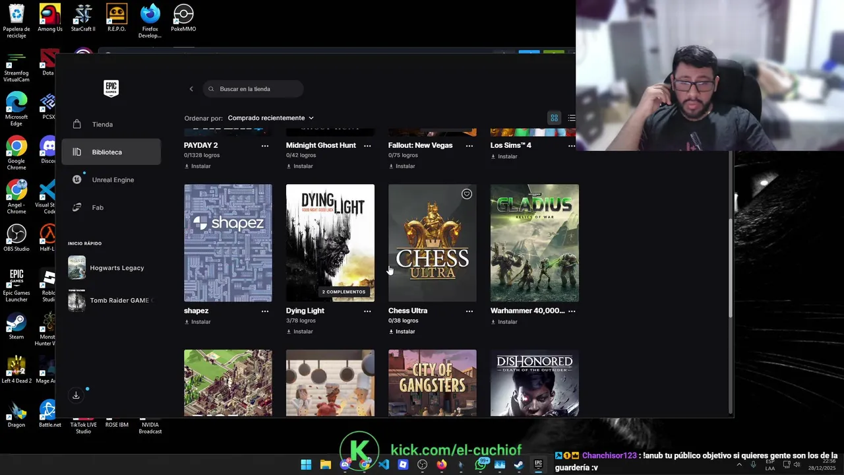The image size is (844, 475).
Task: Click the Among Us desktop shortcut
Action: coord(50,18)
